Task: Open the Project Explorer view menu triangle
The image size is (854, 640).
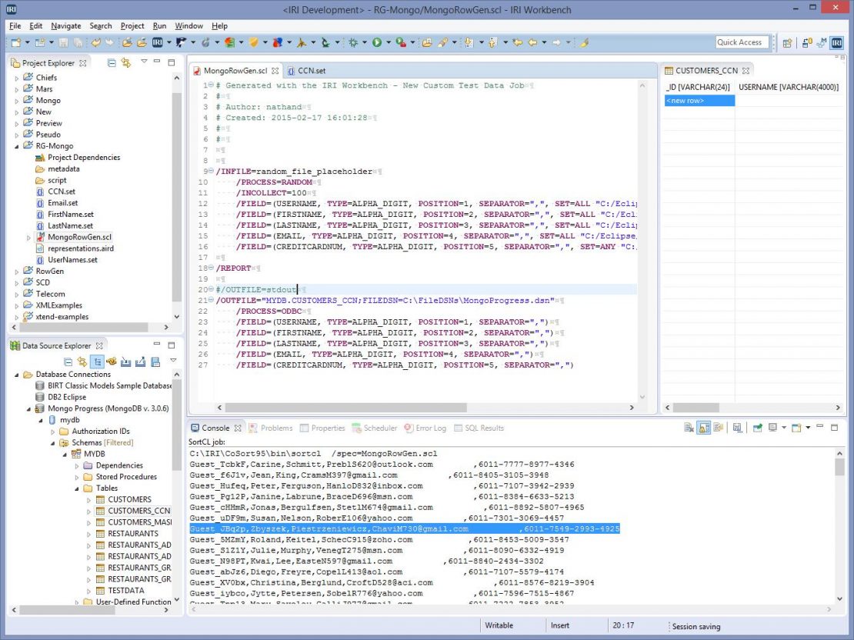Action: click(145, 62)
